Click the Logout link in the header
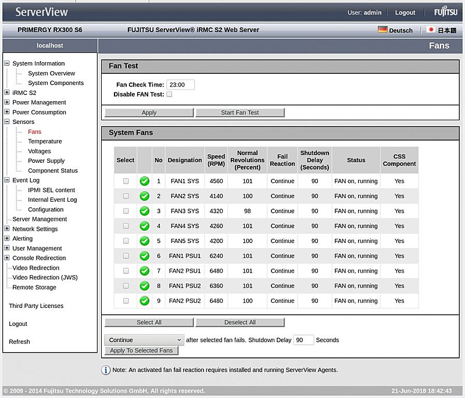This screenshot has width=465, height=398. tap(405, 13)
